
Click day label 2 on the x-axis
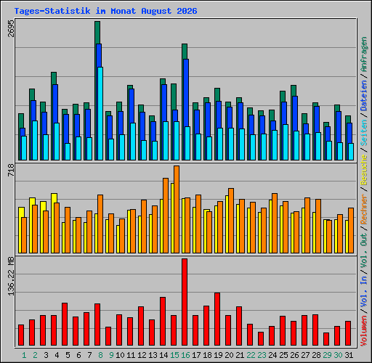[35, 355]
